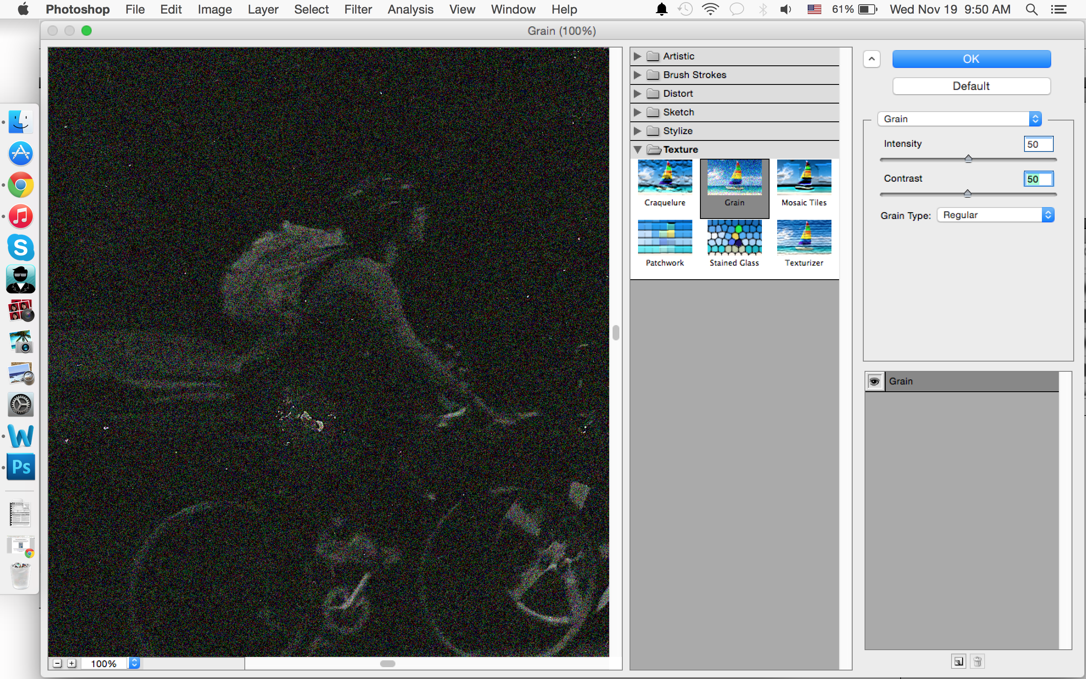Open the Filter menu
The width and height of the screenshot is (1086, 679).
point(358,9)
